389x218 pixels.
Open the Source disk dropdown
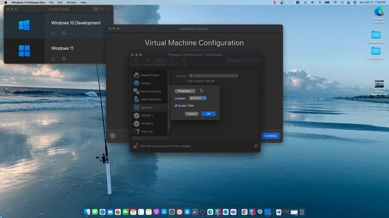(213, 76)
